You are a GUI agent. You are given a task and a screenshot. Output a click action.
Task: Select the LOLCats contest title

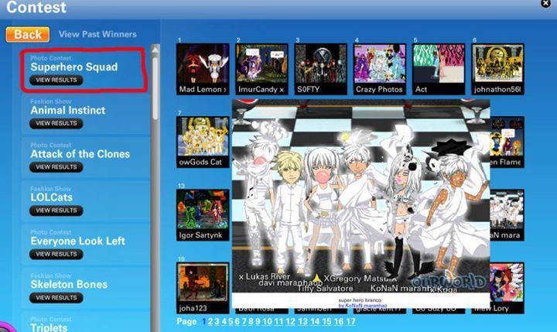(x=52, y=197)
